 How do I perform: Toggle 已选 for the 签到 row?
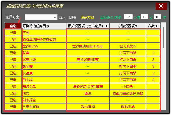tap(13, 33)
